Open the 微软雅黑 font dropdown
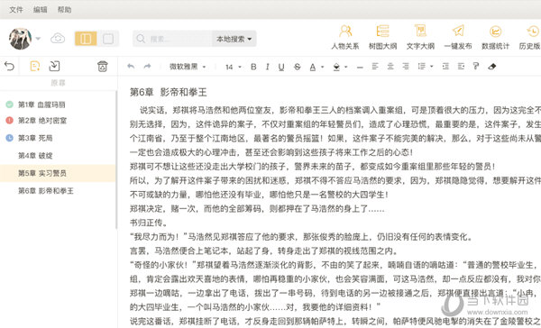Viewport: 541px width, 328px height. click(188, 67)
